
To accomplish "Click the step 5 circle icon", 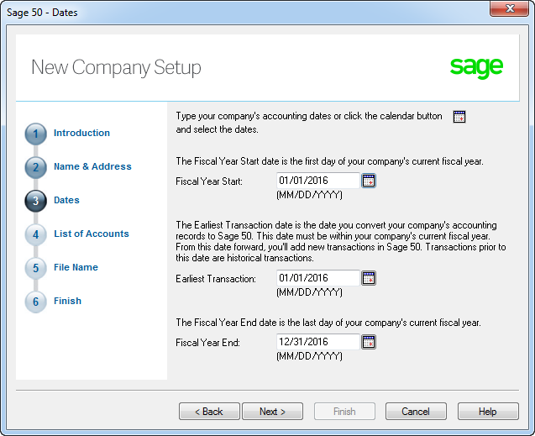I will click(35, 268).
